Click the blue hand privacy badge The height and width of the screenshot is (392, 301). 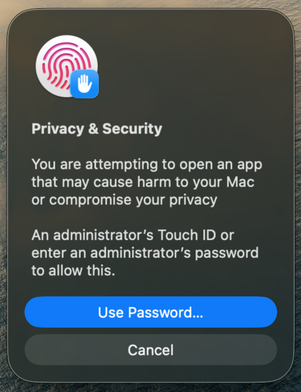click(85, 84)
